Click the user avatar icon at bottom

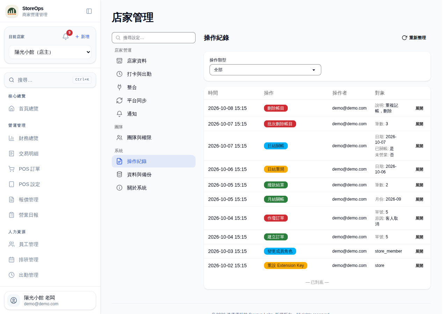(x=14, y=300)
